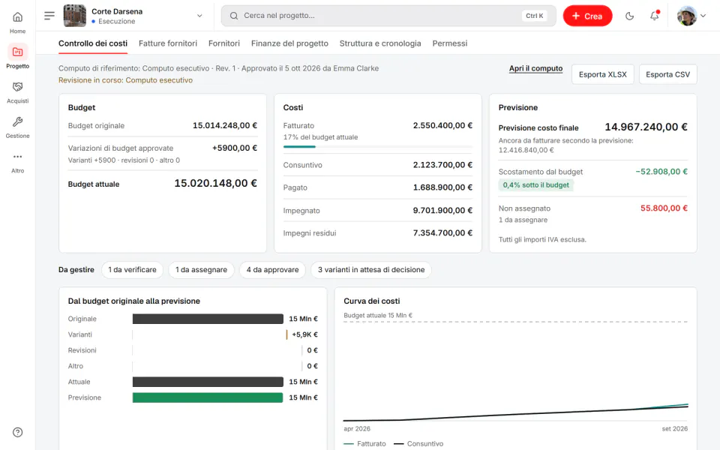This screenshot has width=720, height=450.
Task: Open the Permessi tab
Action: pos(449,43)
